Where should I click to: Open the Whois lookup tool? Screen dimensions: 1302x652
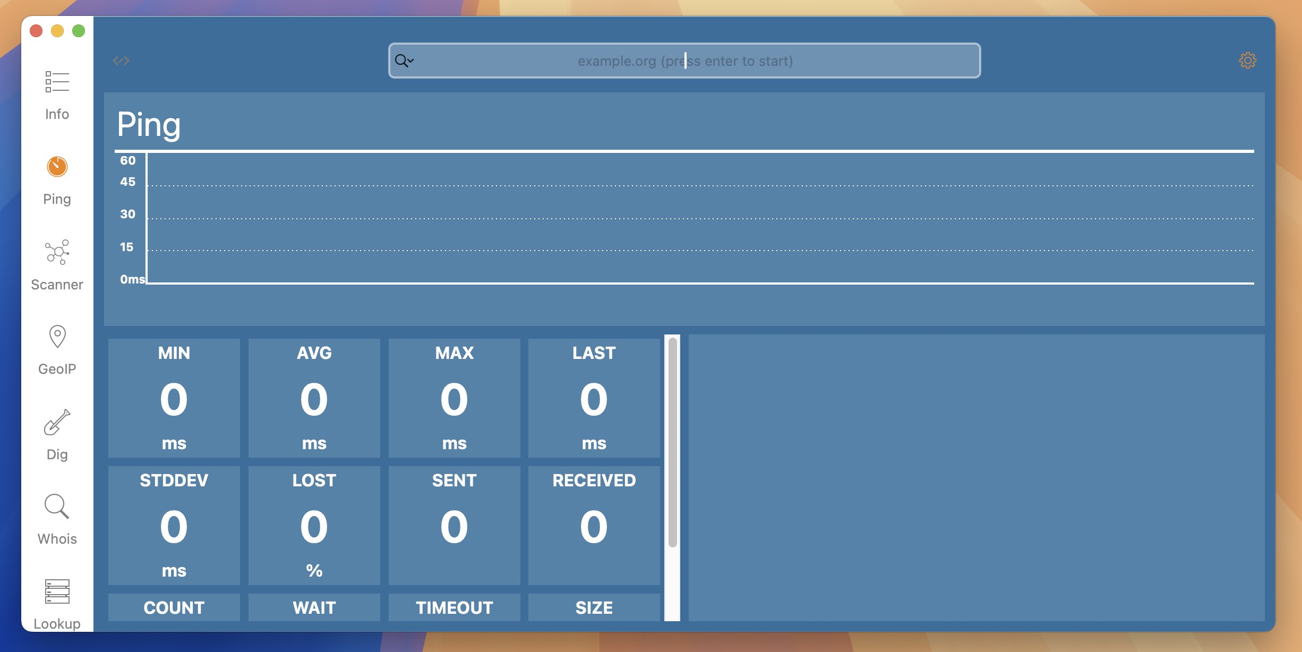click(x=56, y=518)
